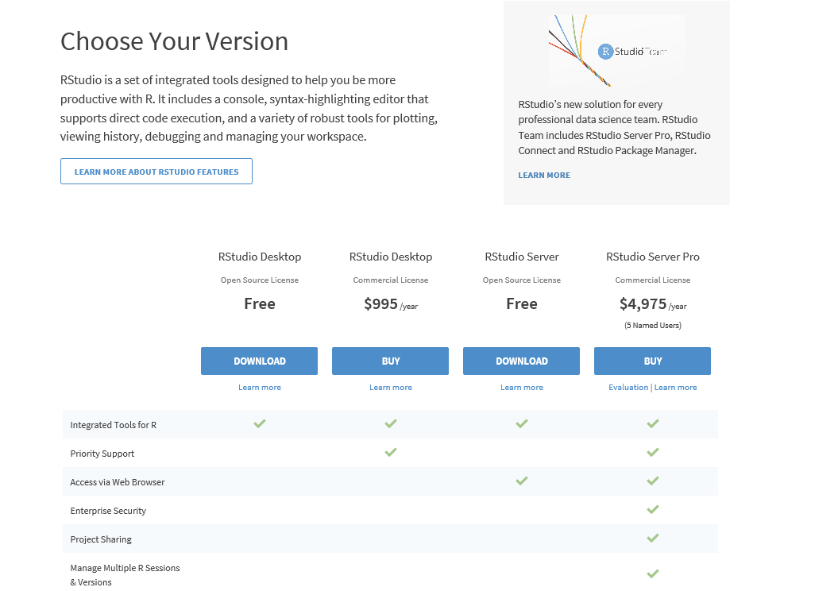This screenshot has width=838, height=591.
Task: Click Priority Support checkmark for commercial Desktop
Action: pos(390,452)
